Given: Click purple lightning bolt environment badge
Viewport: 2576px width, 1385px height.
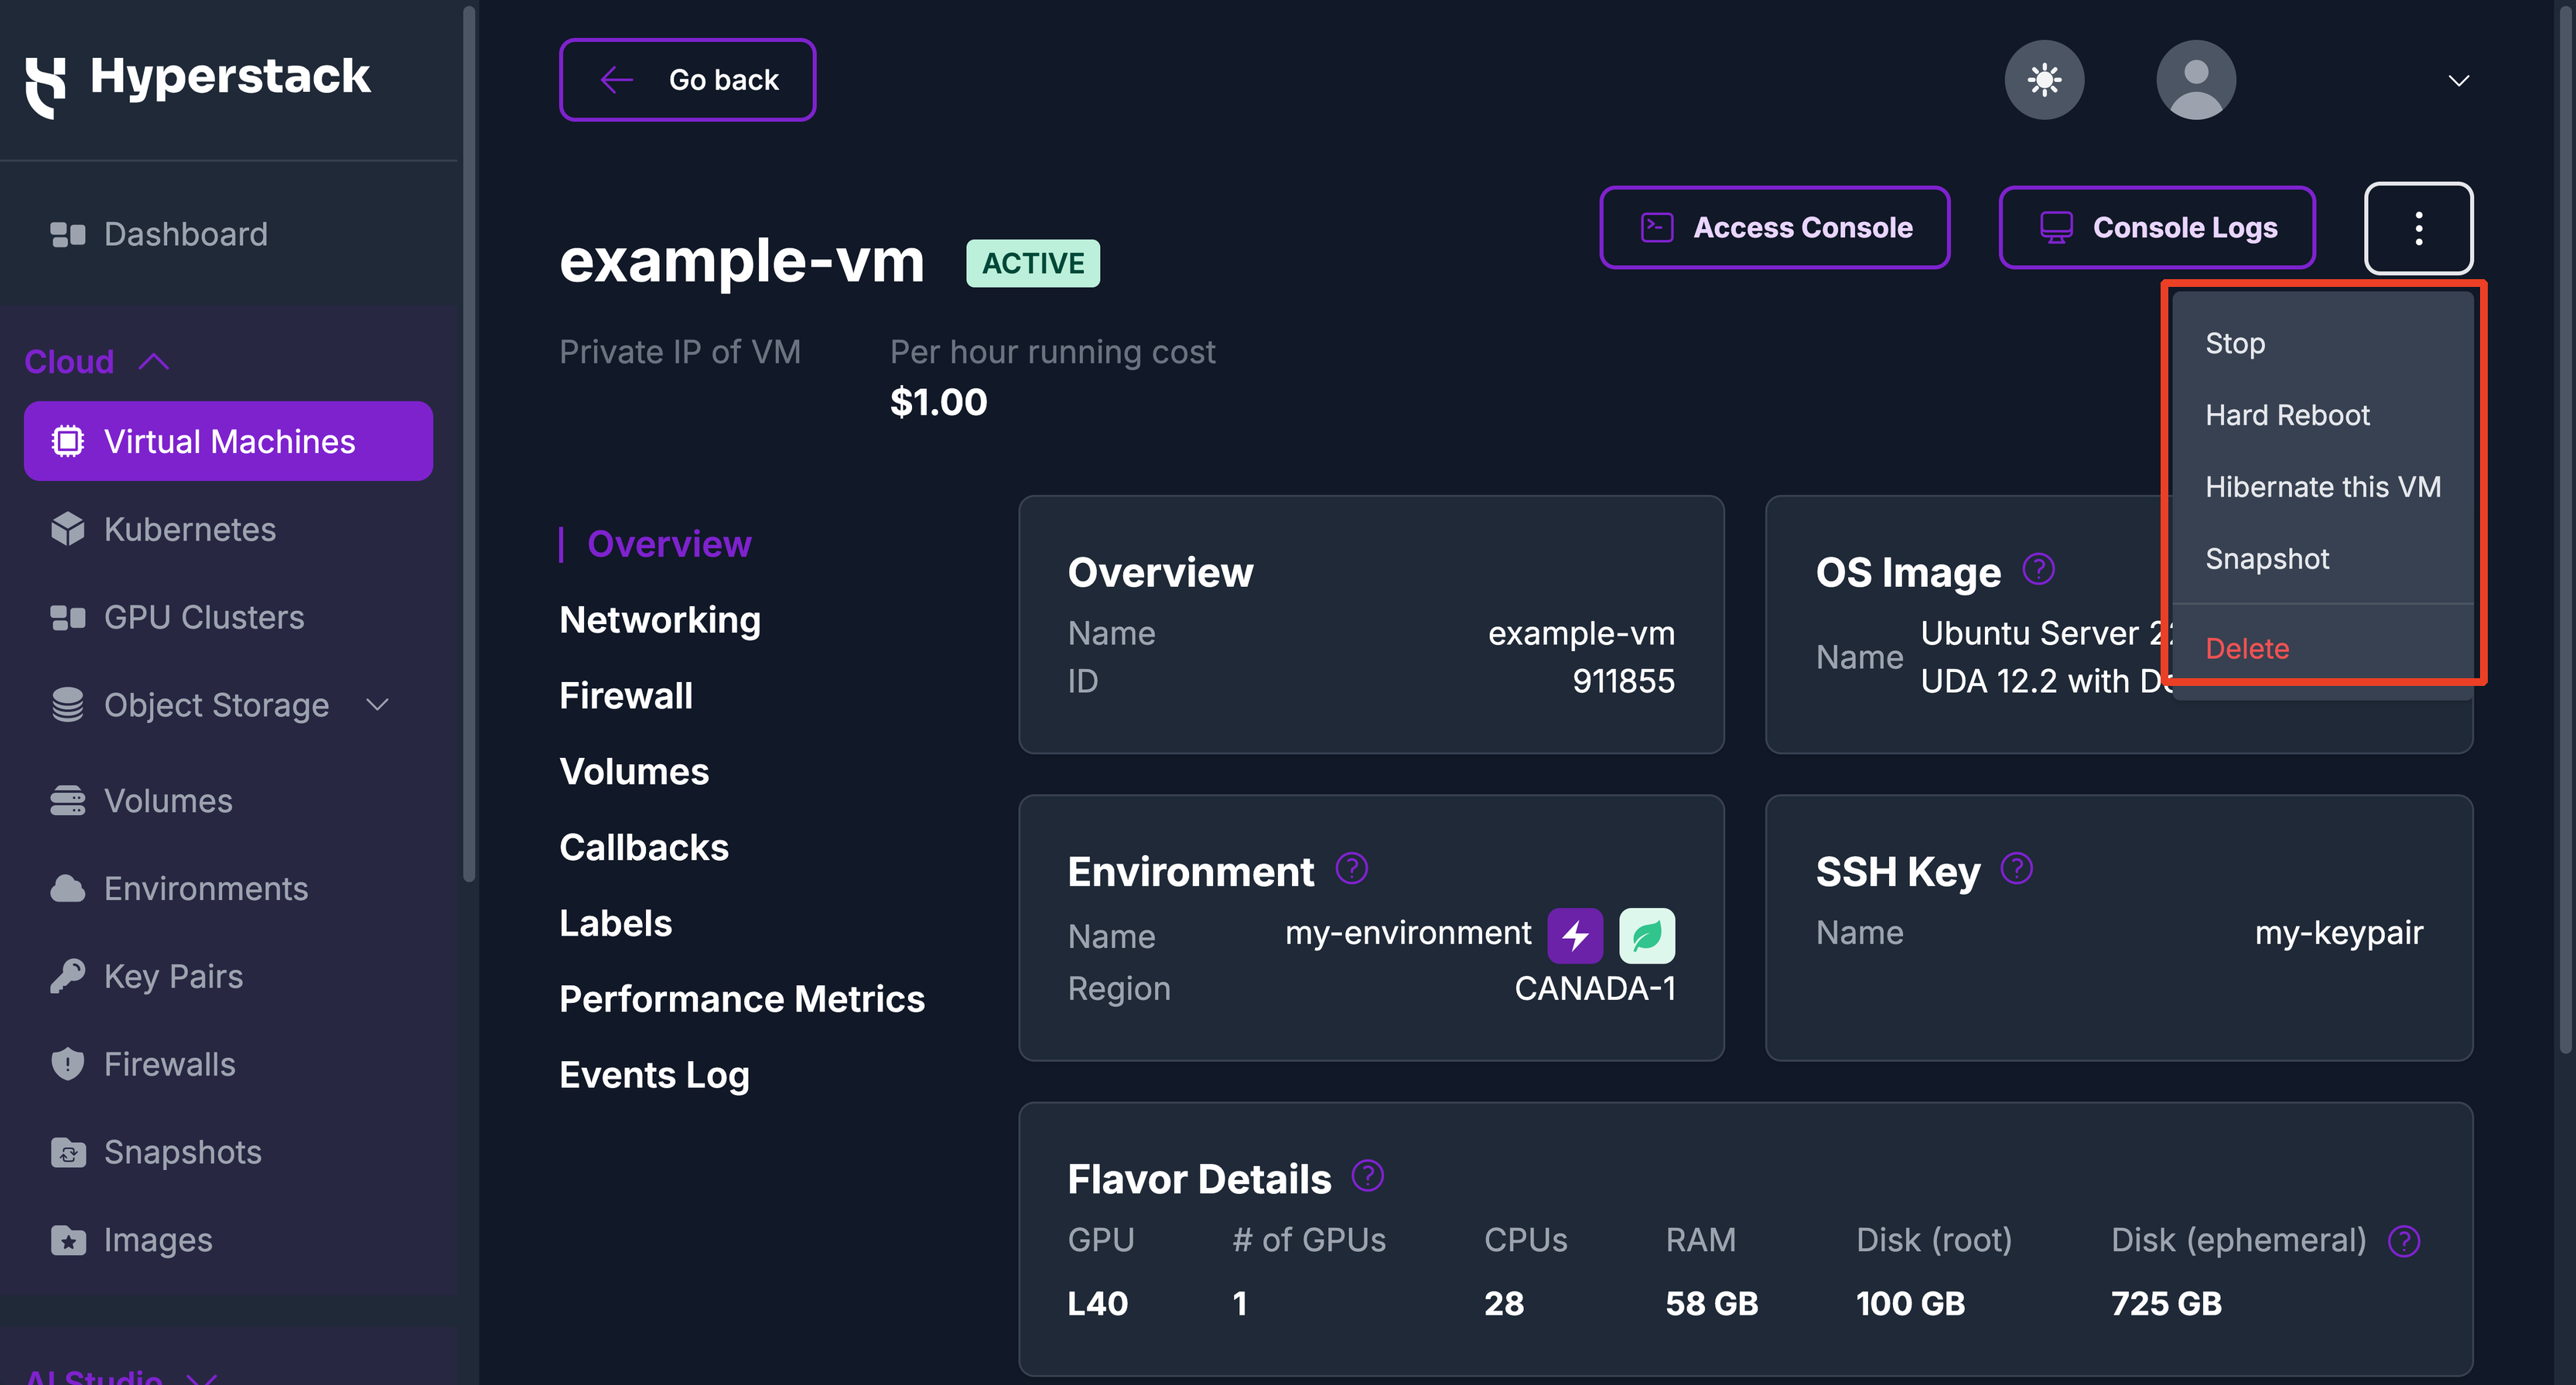Looking at the screenshot, I should click(x=1575, y=935).
